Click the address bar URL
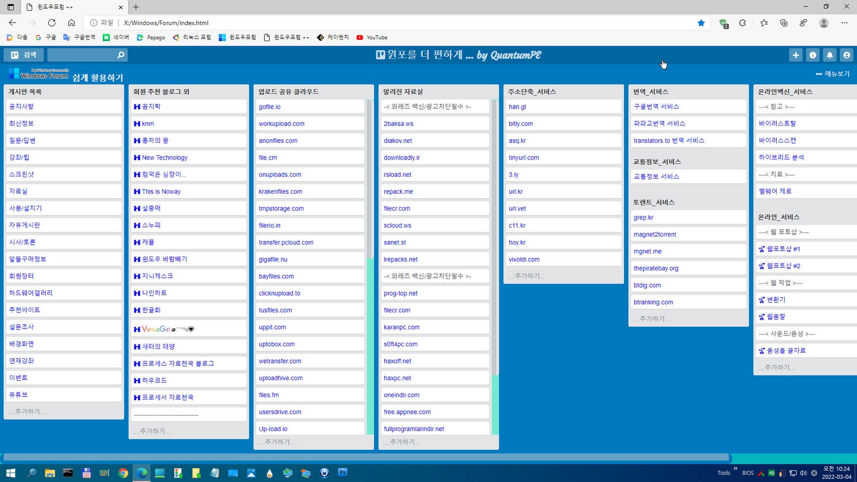857x482 pixels. (166, 23)
